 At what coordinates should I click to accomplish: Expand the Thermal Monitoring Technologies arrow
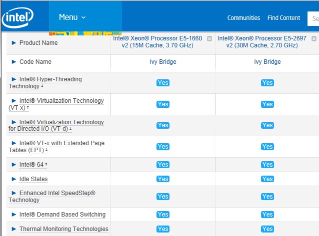(x=14, y=229)
